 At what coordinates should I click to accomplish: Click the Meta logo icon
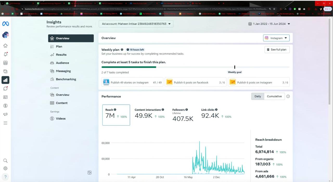pos(5,24)
